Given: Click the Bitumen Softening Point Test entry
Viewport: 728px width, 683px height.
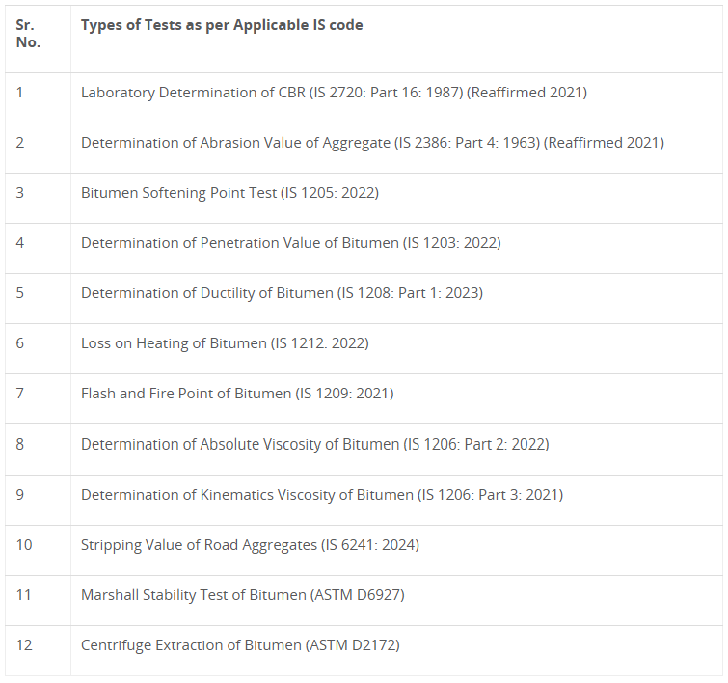Looking at the screenshot, I should pos(229,193).
